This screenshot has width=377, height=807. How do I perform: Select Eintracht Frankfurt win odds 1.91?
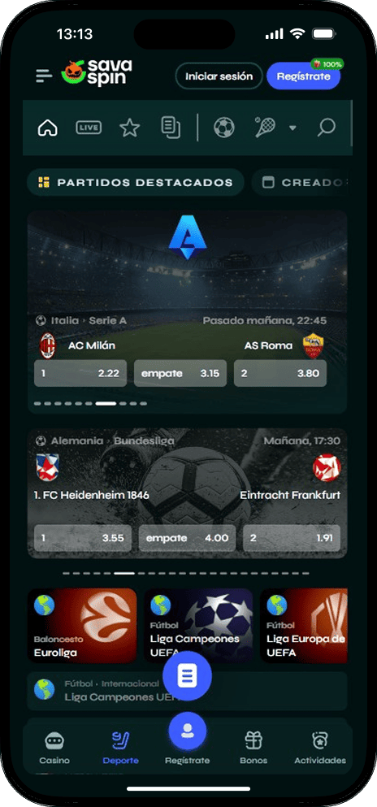click(x=292, y=538)
